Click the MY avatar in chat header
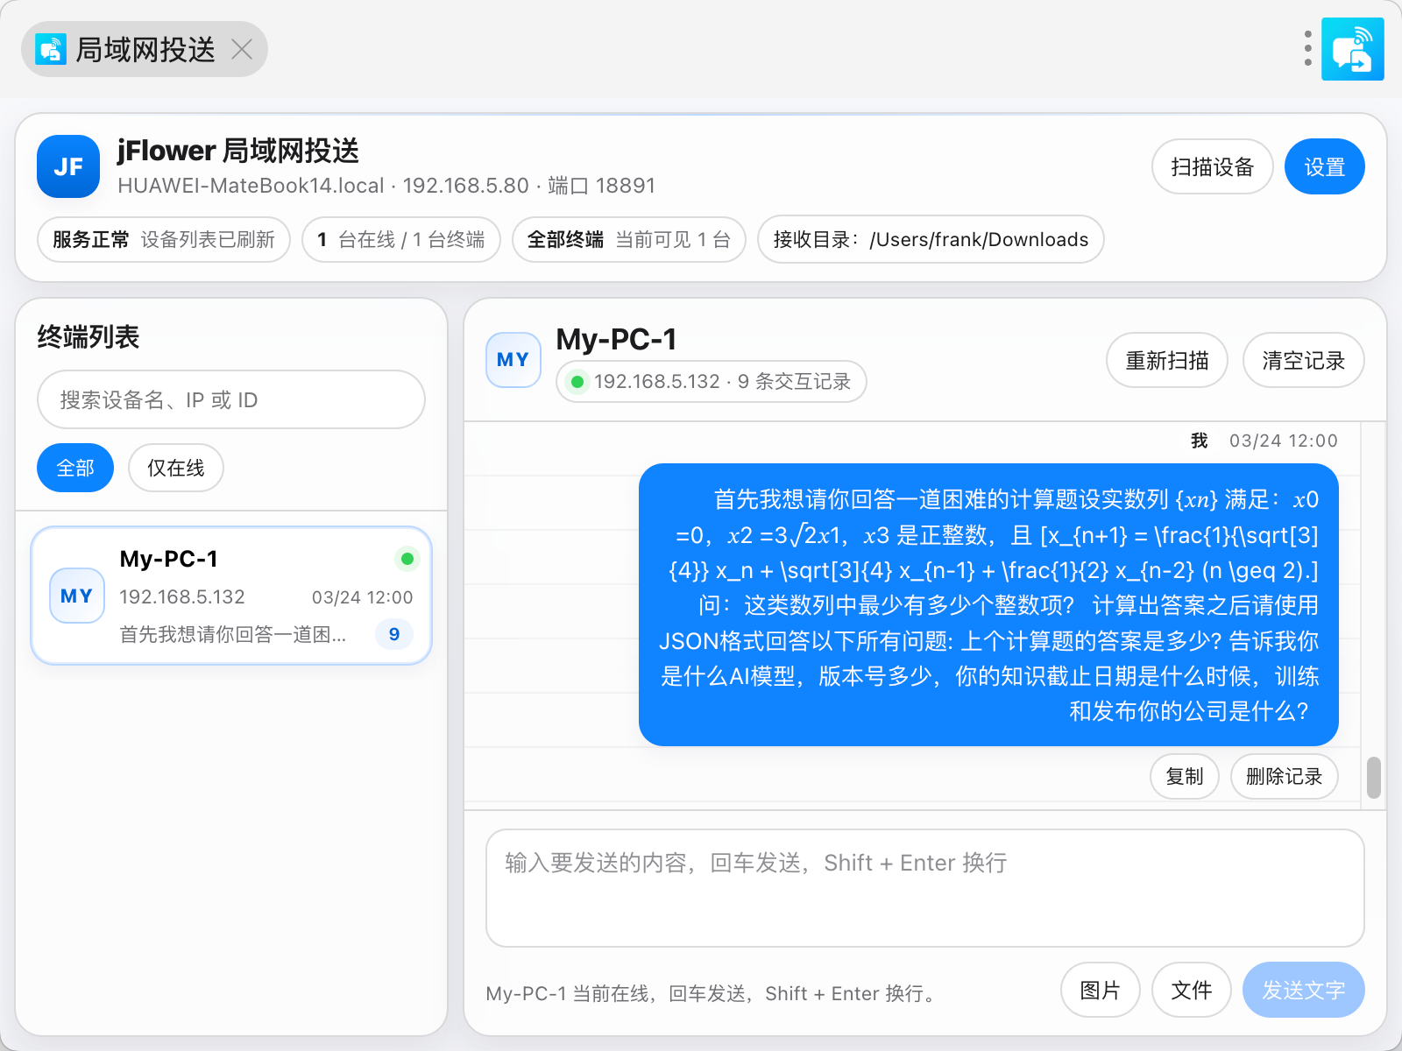The width and height of the screenshot is (1402, 1051). pyautogui.click(x=513, y=360)
